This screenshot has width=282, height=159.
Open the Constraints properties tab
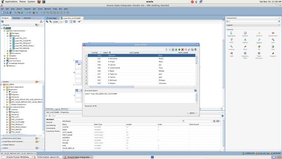51,128
